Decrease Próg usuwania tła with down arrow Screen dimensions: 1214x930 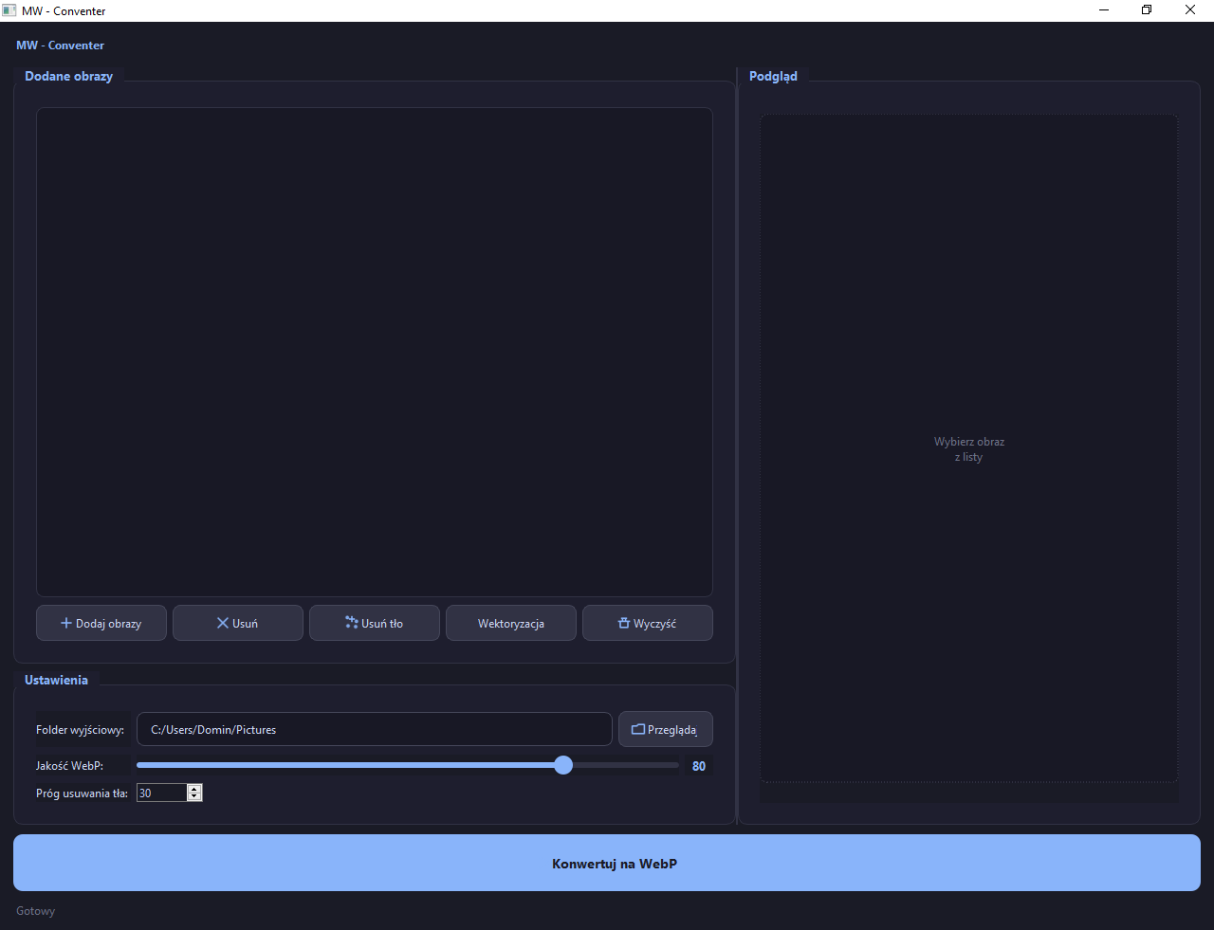[x=194, y=797]
